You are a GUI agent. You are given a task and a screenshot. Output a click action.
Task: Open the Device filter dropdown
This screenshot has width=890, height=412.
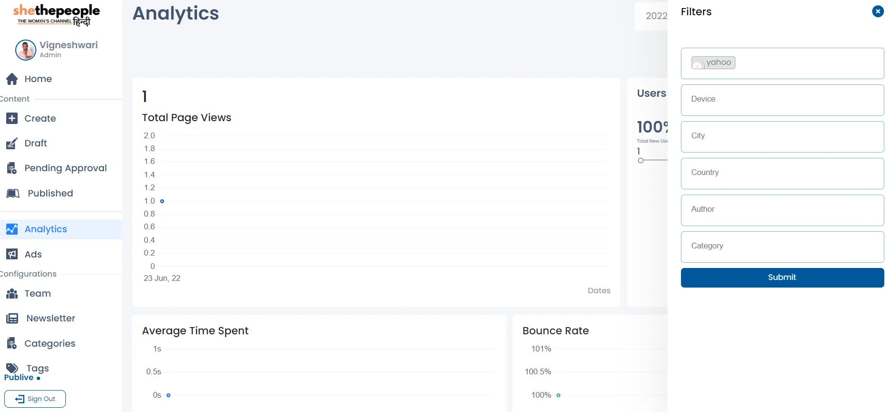point(782,100)
